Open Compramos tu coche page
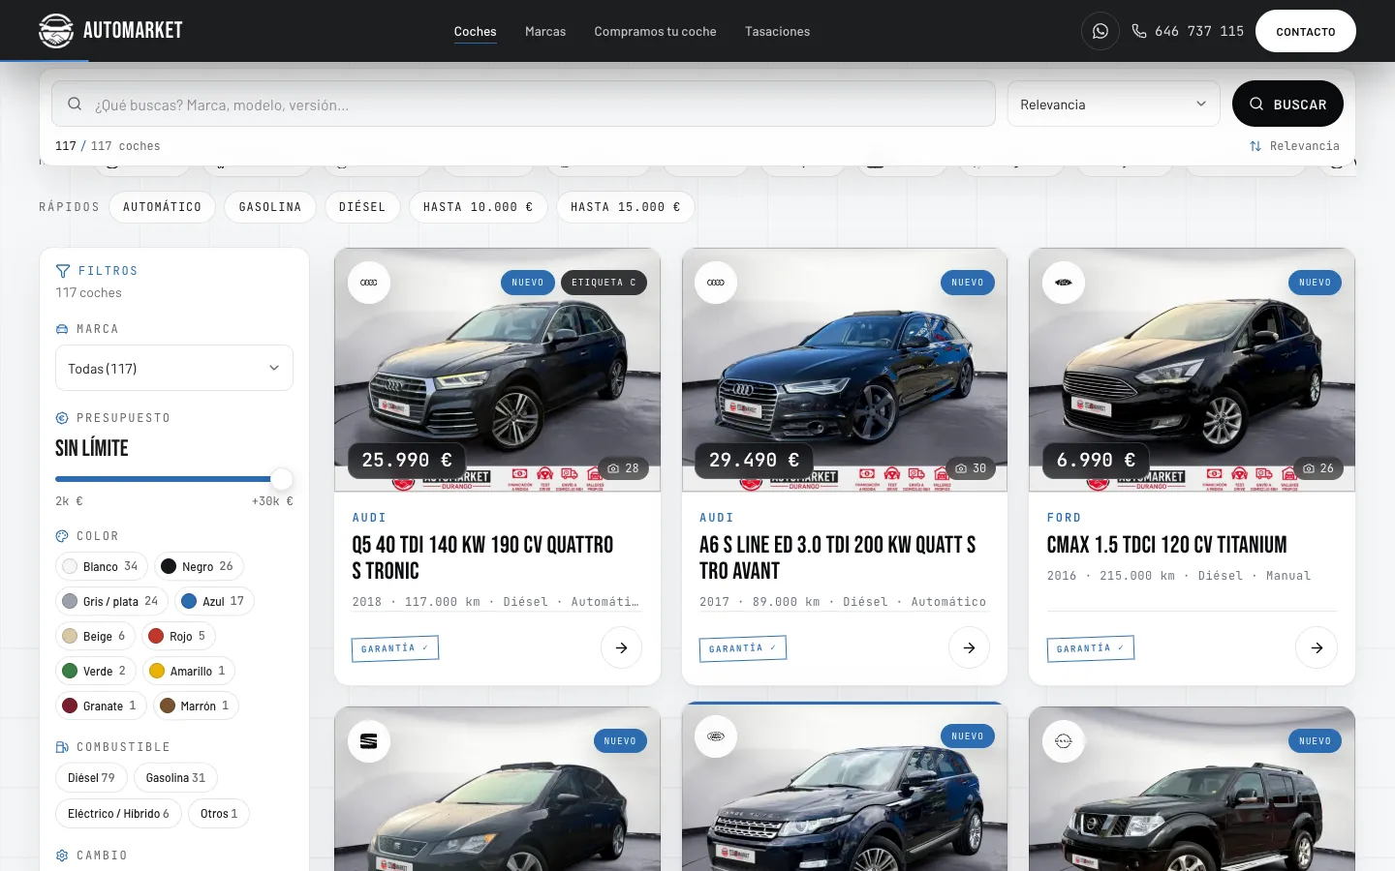The width and height of the screenshot is (1395, 871). click(x=655, y=31)
